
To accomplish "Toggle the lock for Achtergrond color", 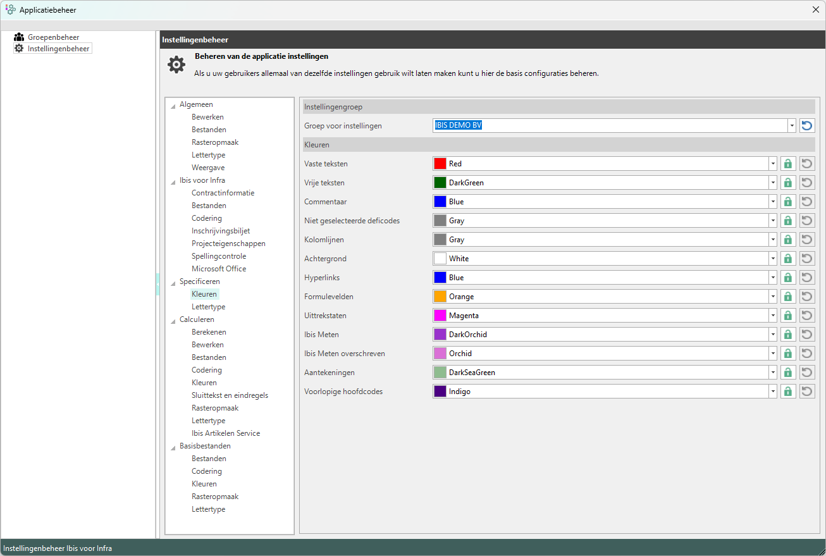I will 787,259.
